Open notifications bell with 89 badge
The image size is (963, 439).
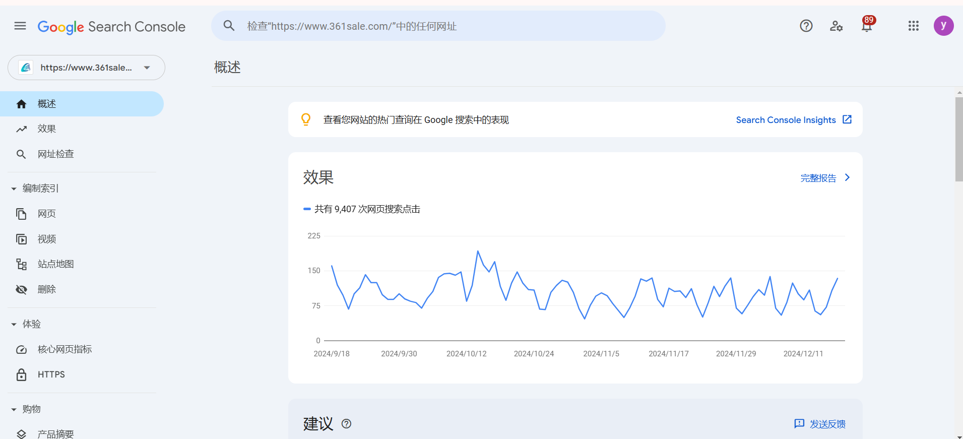[867, 25]
